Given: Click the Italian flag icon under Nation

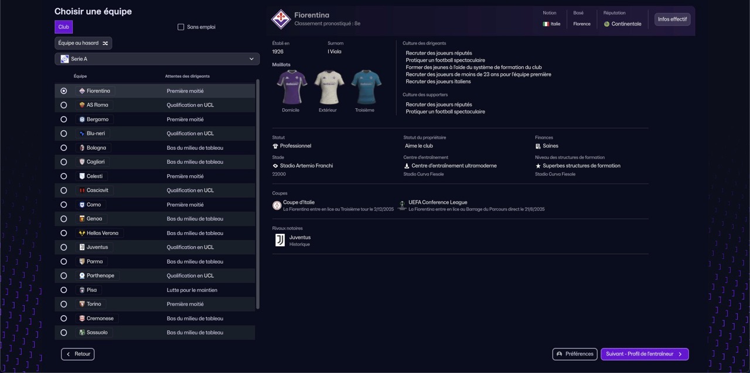Looking at the screenshot, I should point(546,24).
